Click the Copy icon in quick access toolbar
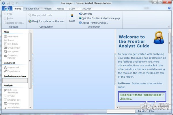 (13, 3)
